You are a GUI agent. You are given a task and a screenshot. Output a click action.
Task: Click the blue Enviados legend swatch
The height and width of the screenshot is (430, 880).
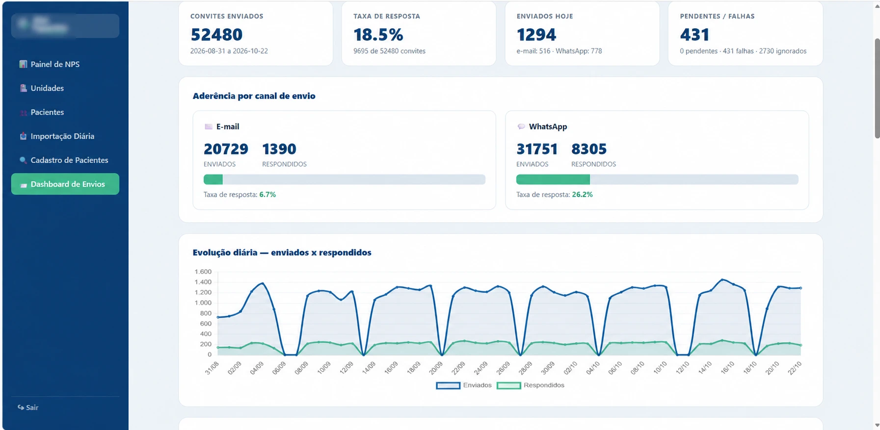pyautogui.click(x=448, y=385)
